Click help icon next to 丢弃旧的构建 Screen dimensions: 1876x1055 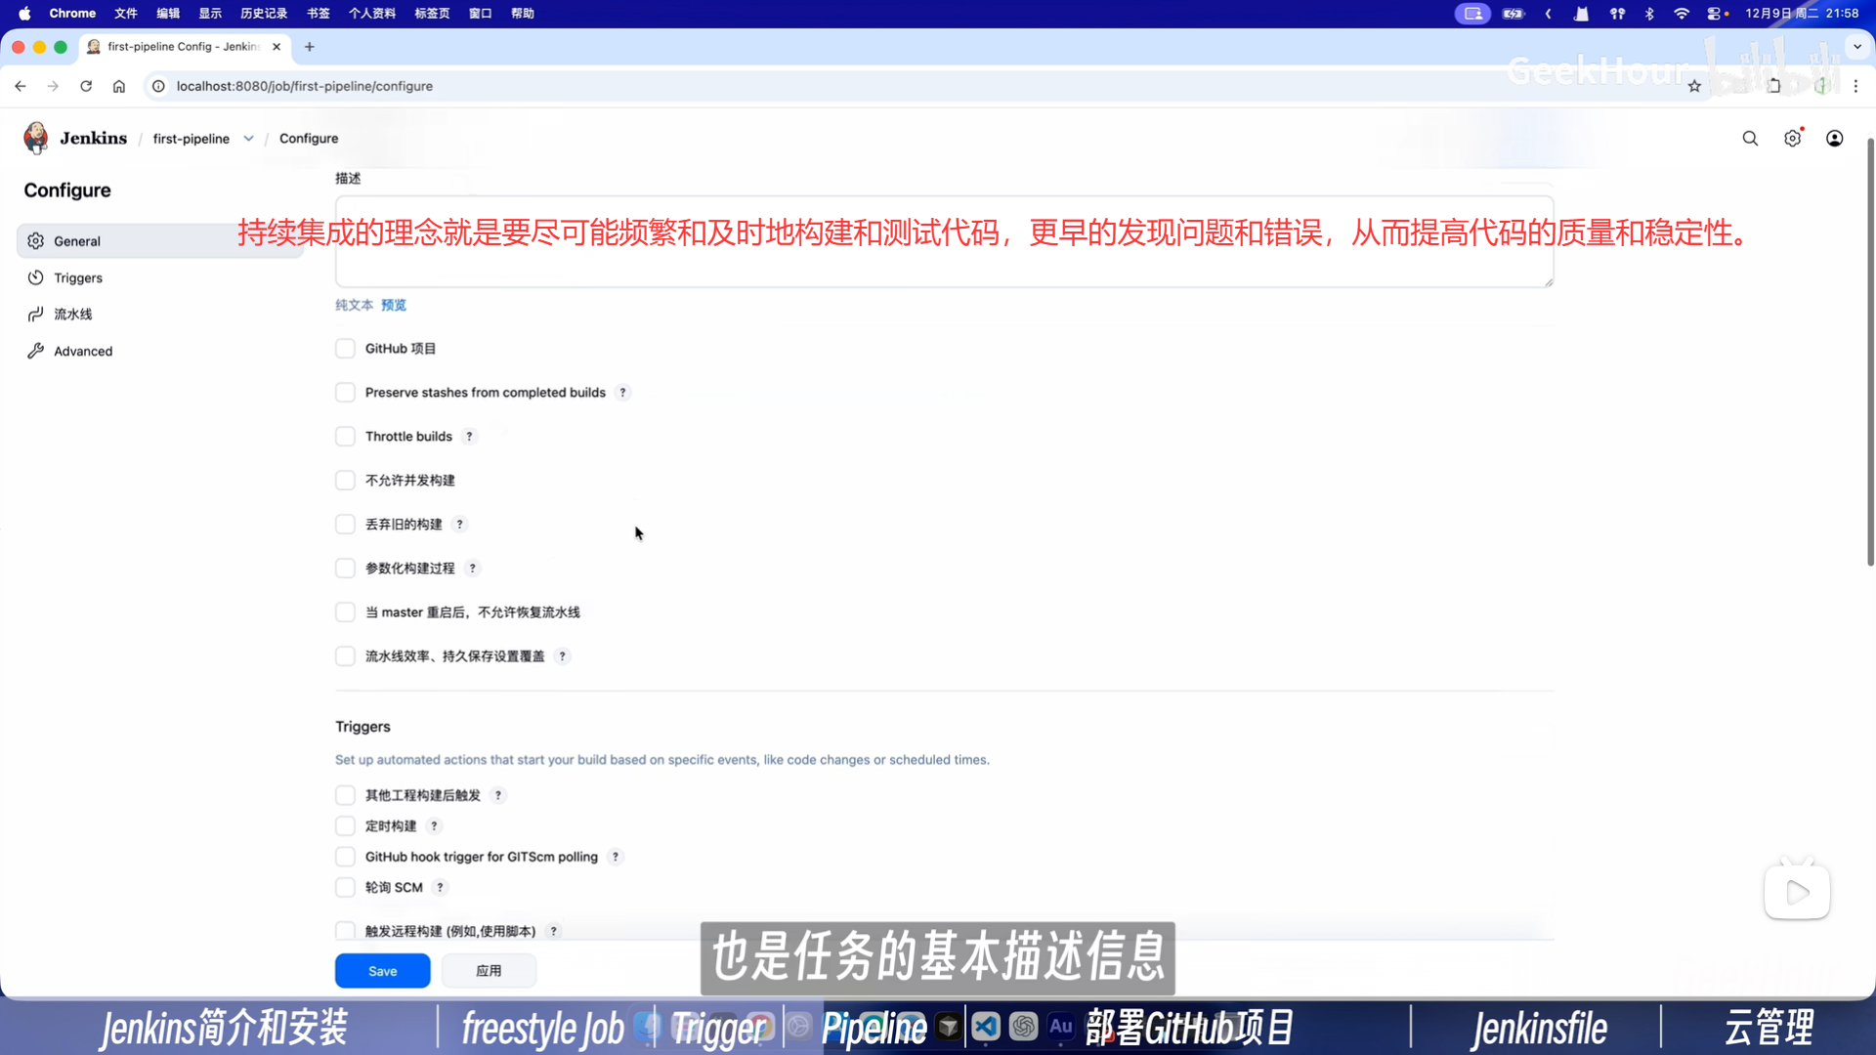click(x=460, y=525)
